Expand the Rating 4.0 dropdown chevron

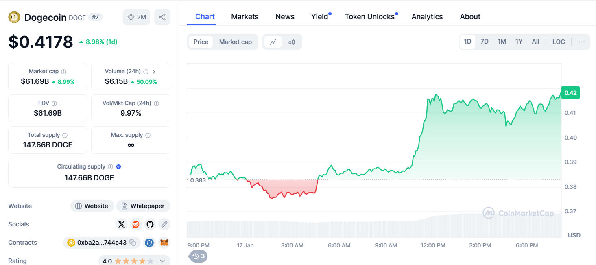point(162,261)
